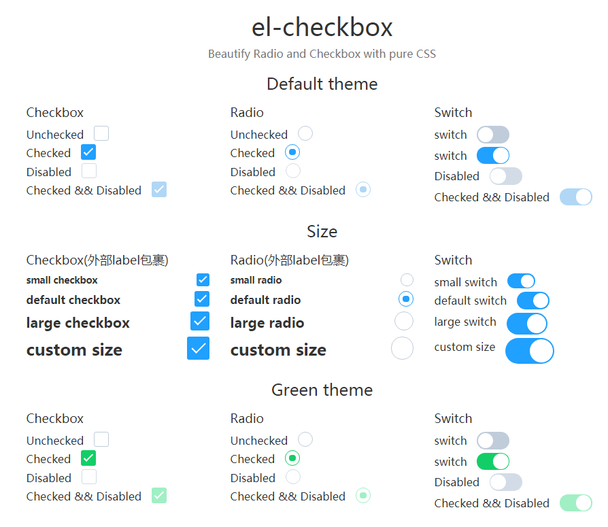The height and width of the screenshot is (527, 608).
Task: Turn off the blue switch in Default theme
Action: click(x=493, y=156)
